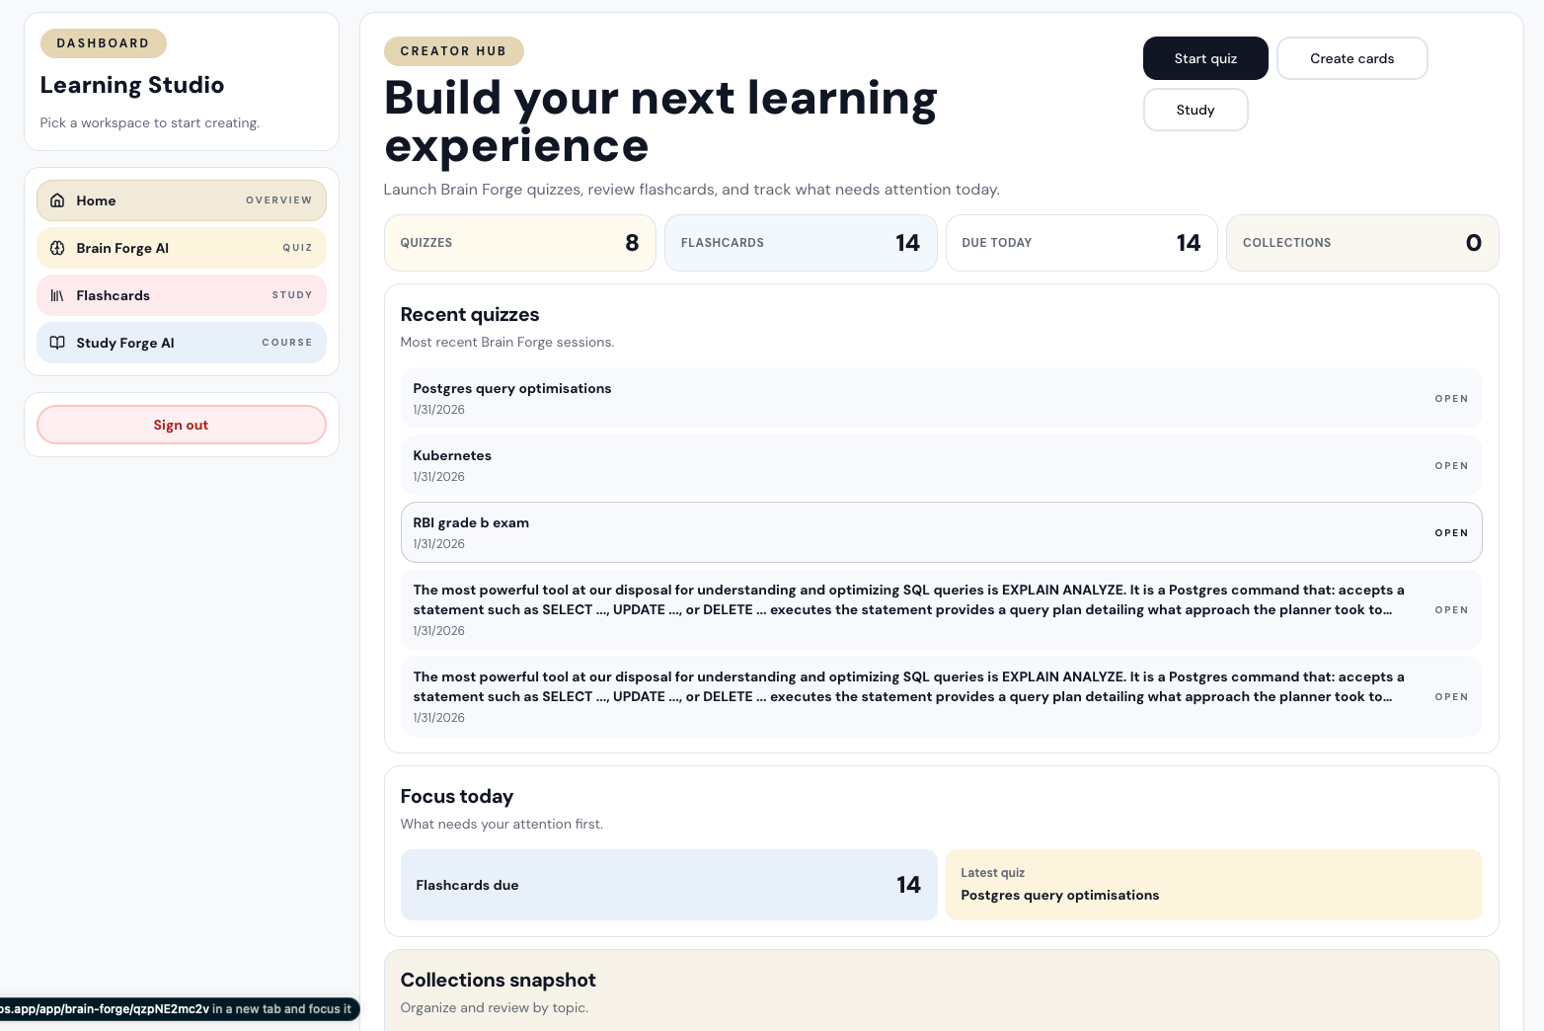
Task: Select the Home icon in the sidebar
Action: click(x=57, y=199)
